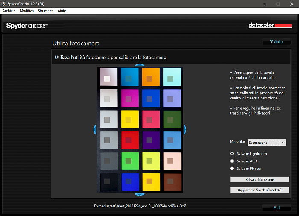Open the Strumenti menu
Screen dimensions: 299x216
(x=46, y=11)
